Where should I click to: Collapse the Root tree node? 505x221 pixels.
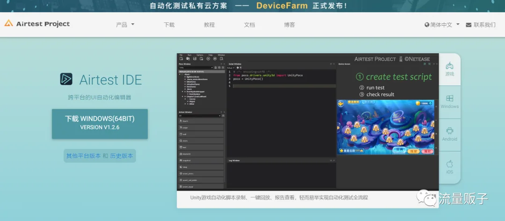point(180,74)
